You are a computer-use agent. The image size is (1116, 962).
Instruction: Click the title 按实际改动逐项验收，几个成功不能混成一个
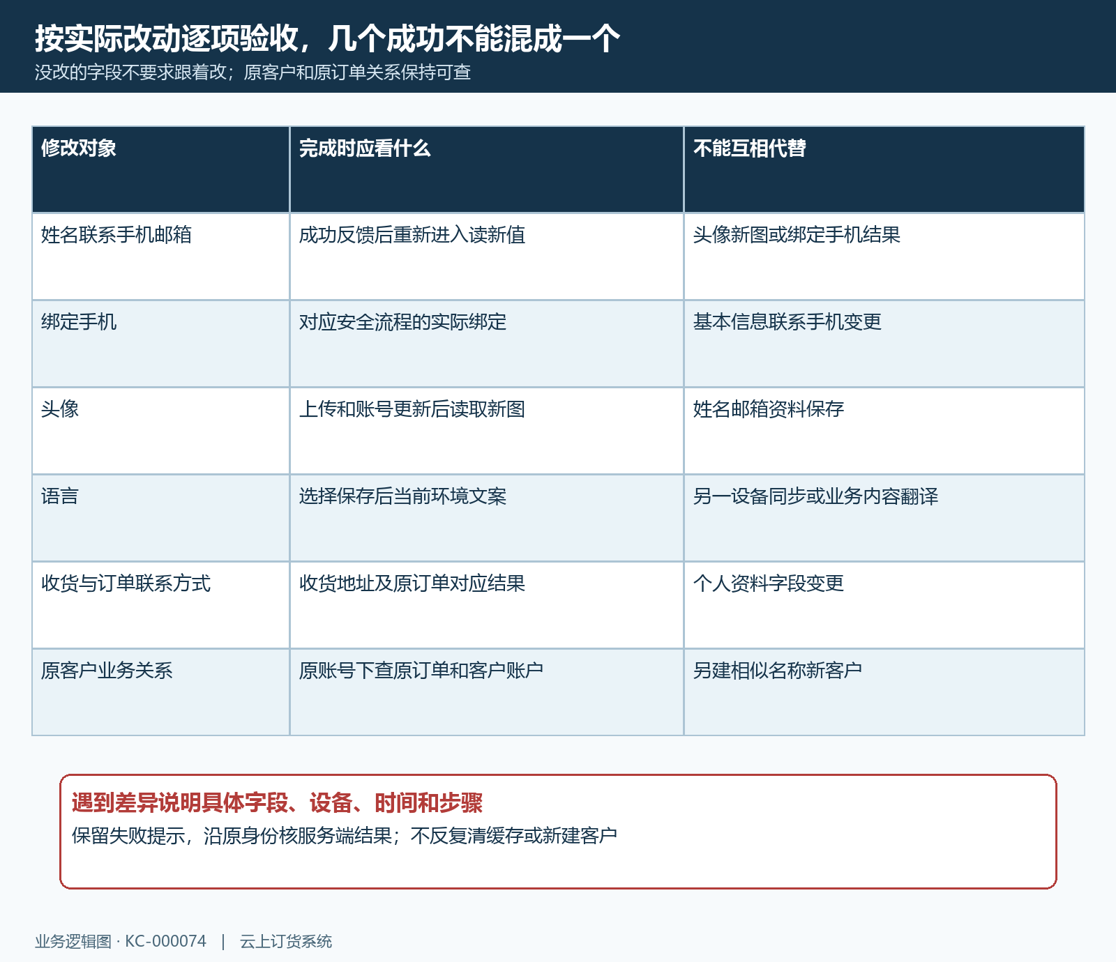pos(327,38)
